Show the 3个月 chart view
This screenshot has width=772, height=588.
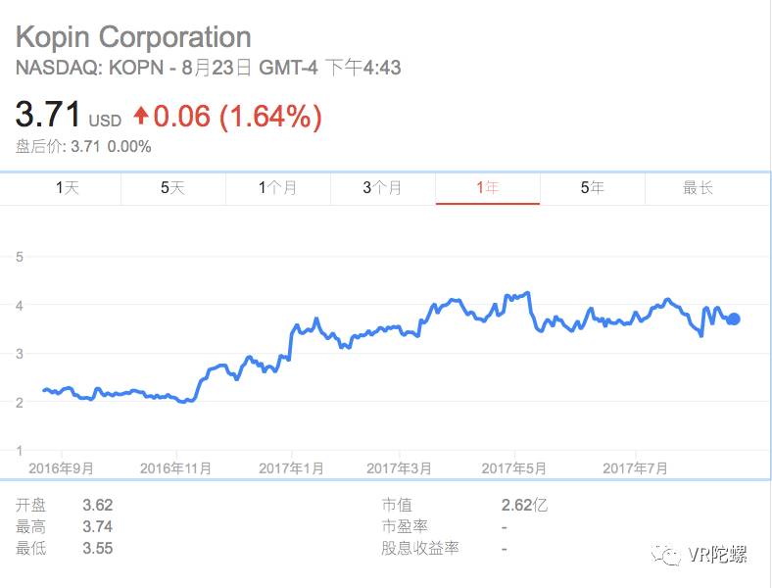(382, 188)
